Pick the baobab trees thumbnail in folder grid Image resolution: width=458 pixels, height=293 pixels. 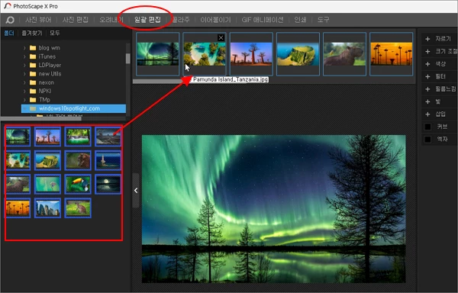click(x=47, y=137)
